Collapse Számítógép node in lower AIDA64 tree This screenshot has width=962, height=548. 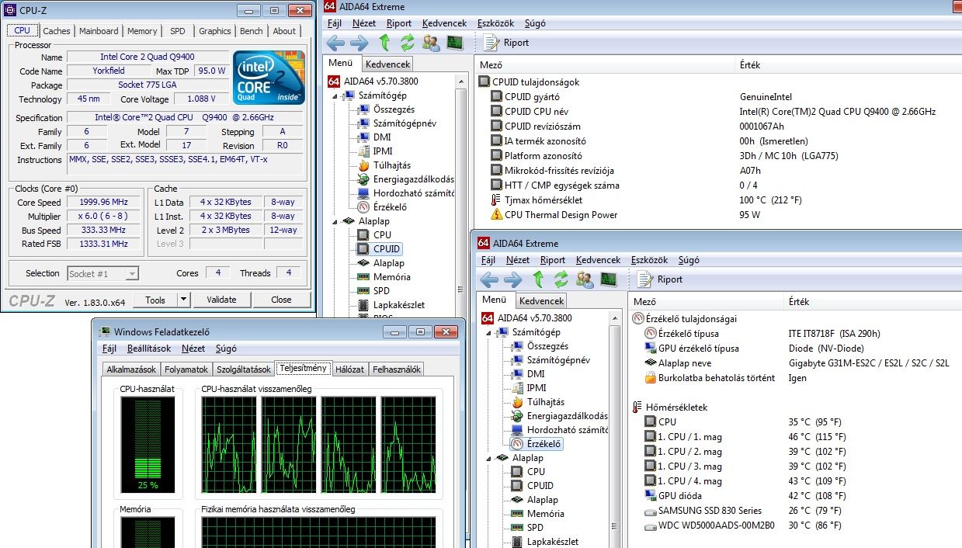click(489, 332)
